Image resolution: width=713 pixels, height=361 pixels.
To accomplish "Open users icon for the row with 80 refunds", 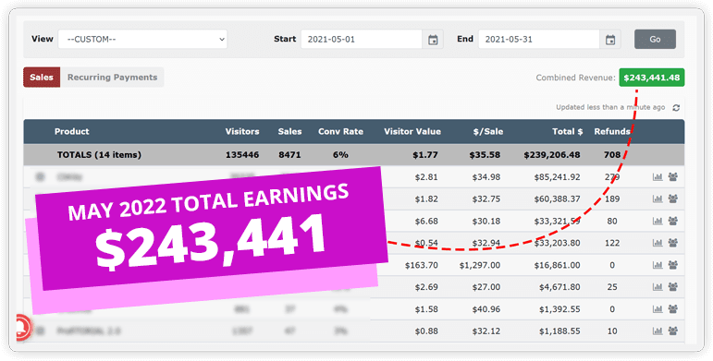I will click(673, 222).
